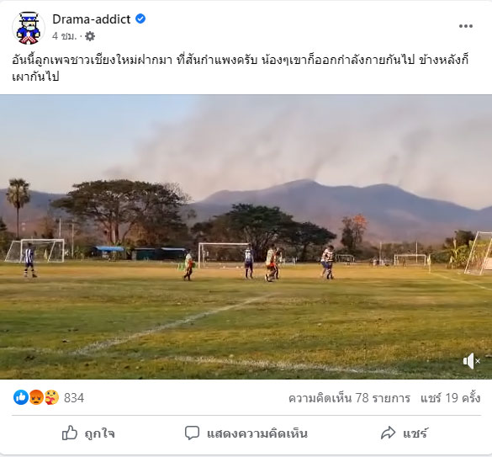
Task: Click the share arrow icon
Action: (x=389, y=433)
